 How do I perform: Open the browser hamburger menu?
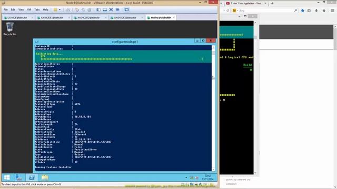332,10
